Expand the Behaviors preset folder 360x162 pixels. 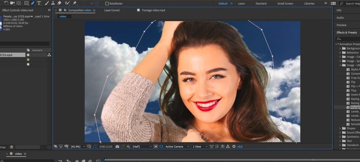[340, 53]
